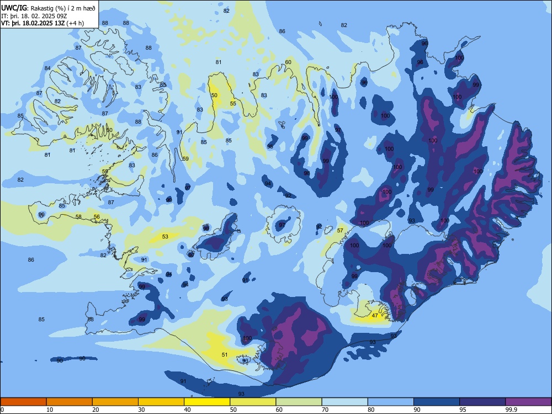The width and height of the screenshot is (552, 414).
Task: Click the title text 'UWC/IG: Rakastig (%) í 2 m hæð'
Action: [x=48, y=8]
